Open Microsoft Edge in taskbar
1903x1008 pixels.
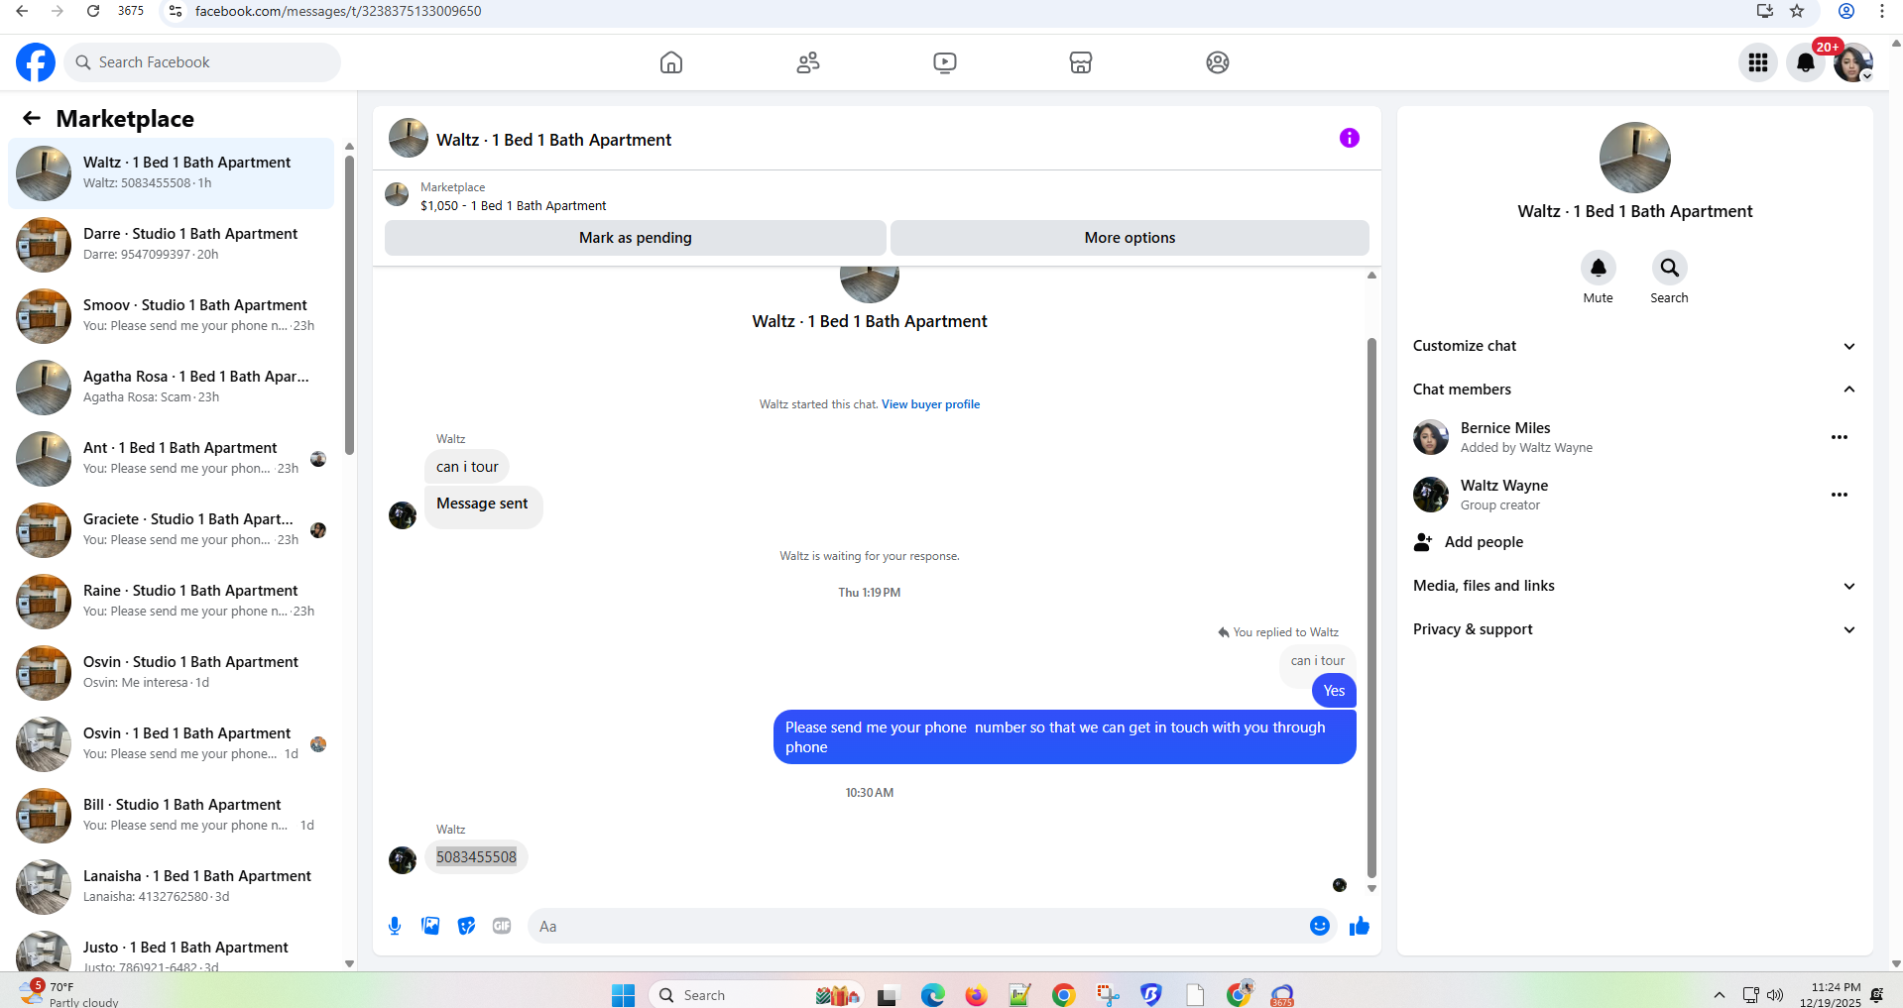(932, 995)
